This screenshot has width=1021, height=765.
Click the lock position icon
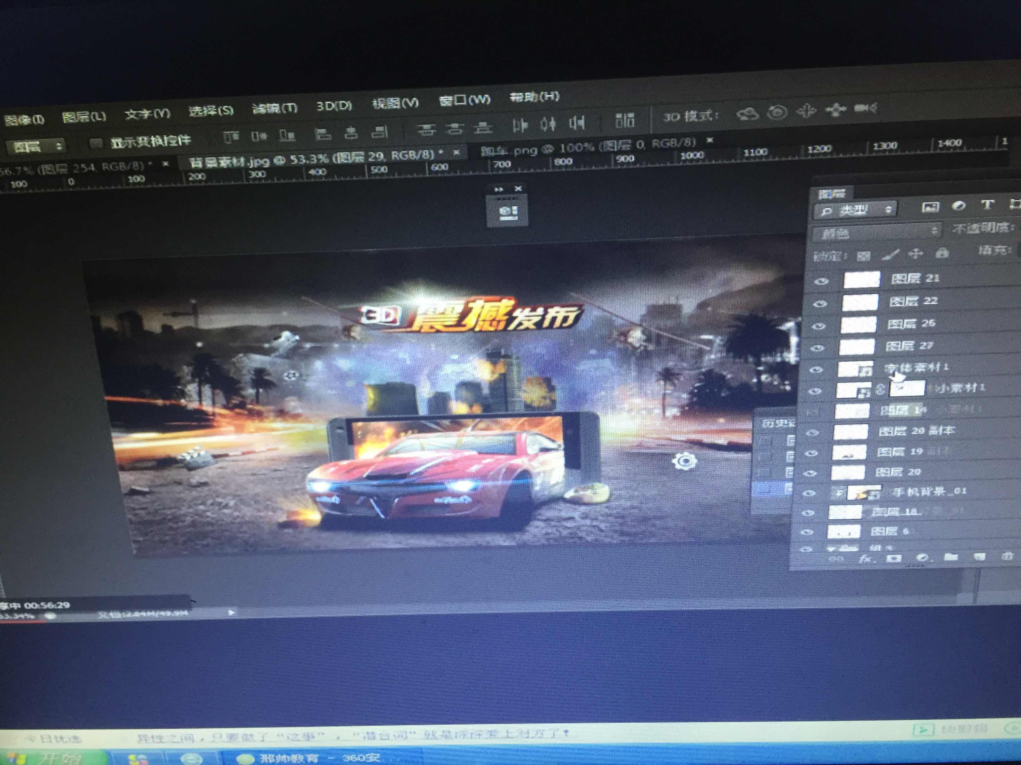(x=916, y=253)
